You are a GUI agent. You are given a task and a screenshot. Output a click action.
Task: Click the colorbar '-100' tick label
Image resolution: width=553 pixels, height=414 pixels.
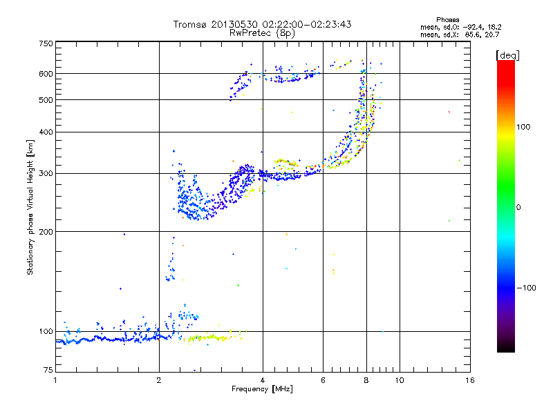tap(526, 288)
